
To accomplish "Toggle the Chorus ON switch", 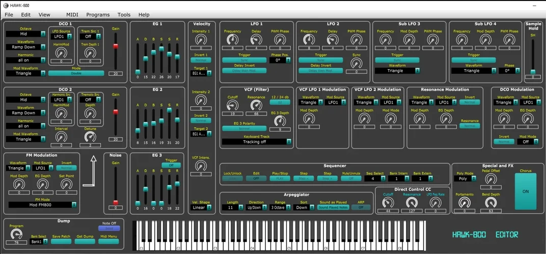I will [x=526, y=192].
